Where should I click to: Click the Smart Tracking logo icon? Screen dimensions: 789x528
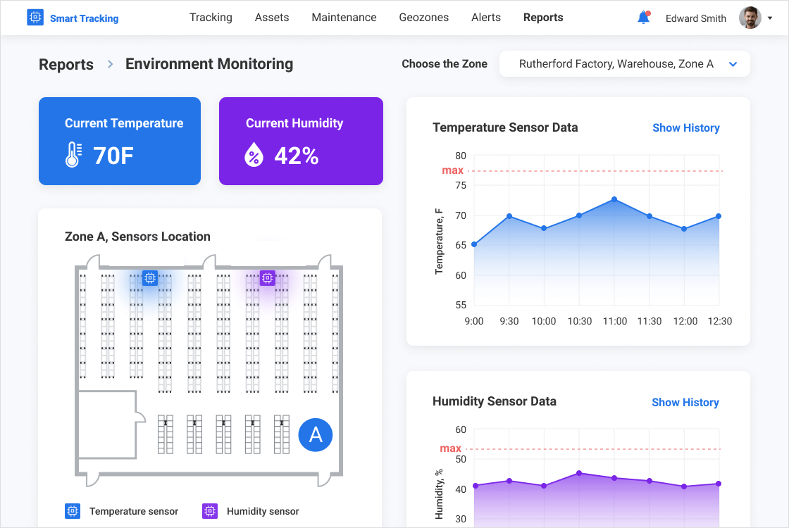tap(35, 18)
